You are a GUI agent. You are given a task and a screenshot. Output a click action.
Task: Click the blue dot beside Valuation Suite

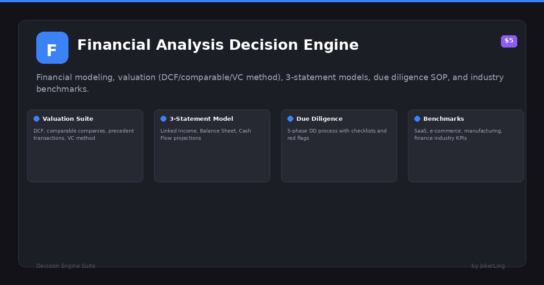[x=37, y=119]
